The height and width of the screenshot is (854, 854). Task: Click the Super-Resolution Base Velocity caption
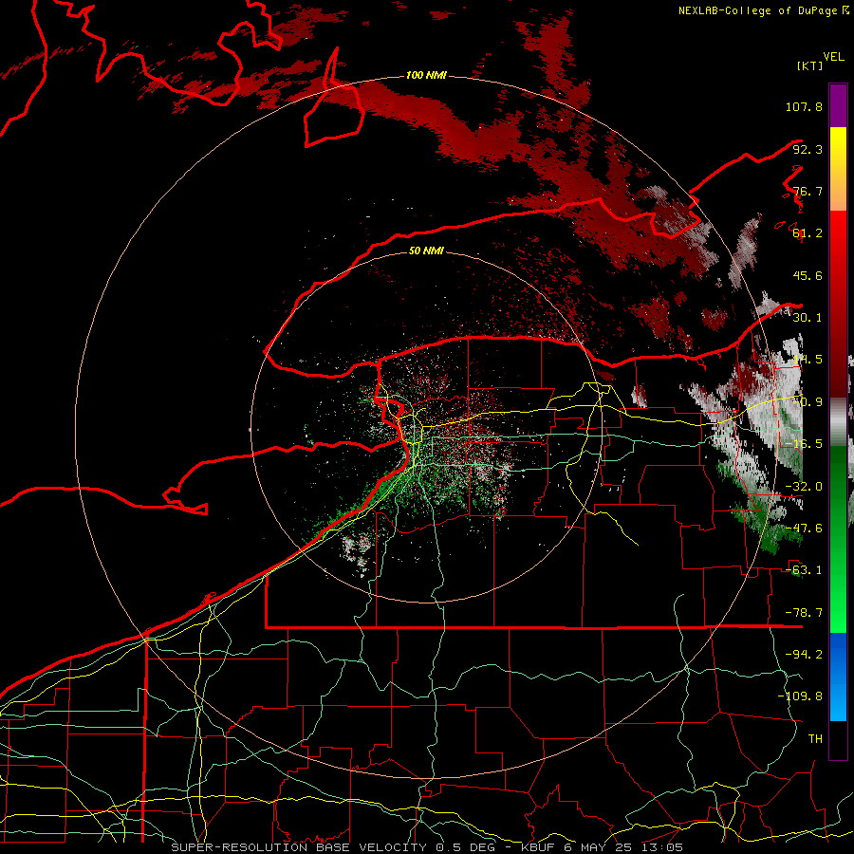click(x=427, y=847)
